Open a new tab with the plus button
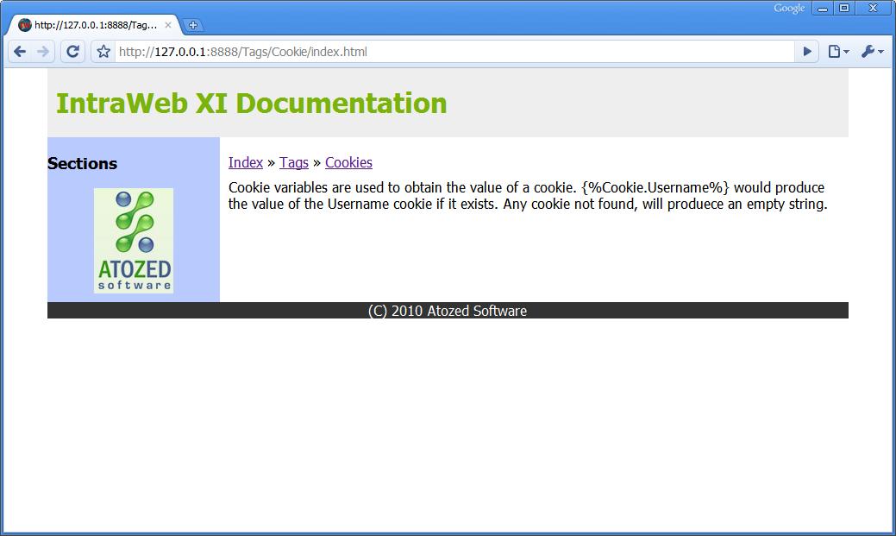The width and height of the screenshot is (896, 536). pos(193,25)
